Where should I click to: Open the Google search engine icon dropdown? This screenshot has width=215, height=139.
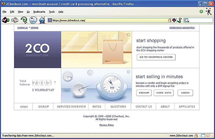(187, 21)
